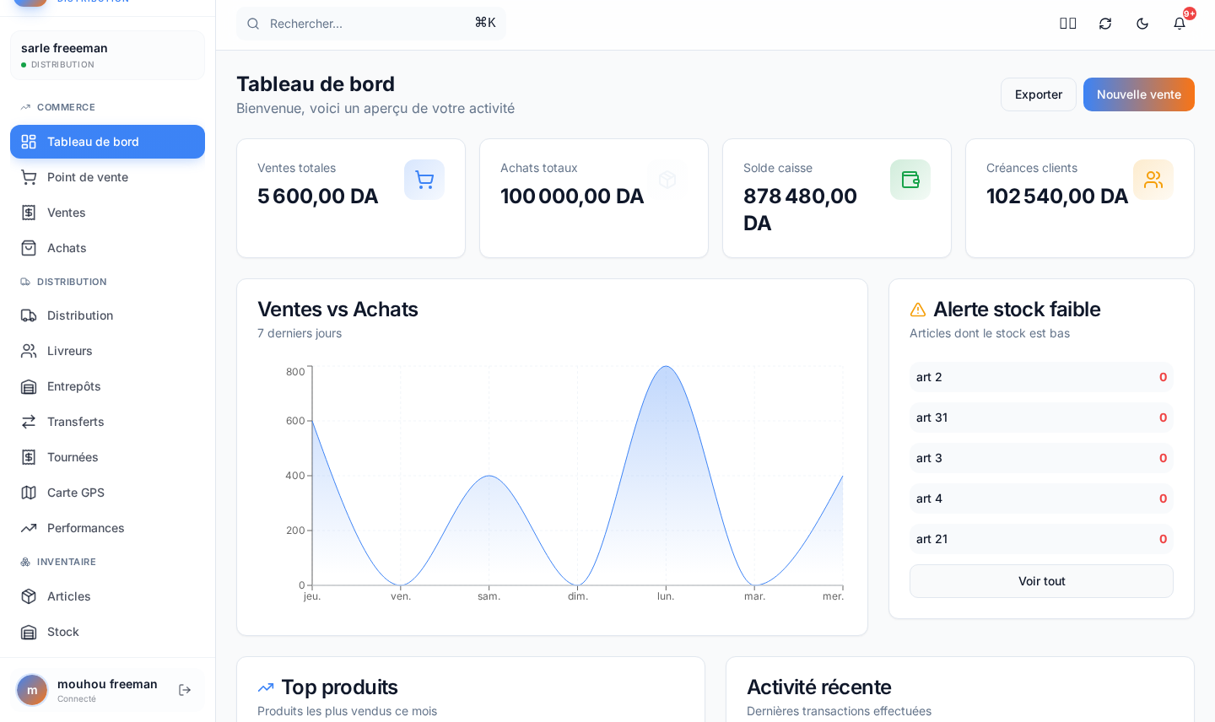Toggle dark mode moon icon
This screenshot has width=1215, height=722.
click(x=1142, y=24)
